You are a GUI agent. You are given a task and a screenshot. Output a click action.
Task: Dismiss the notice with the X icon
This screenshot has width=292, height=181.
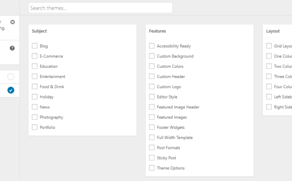point(13,22)
